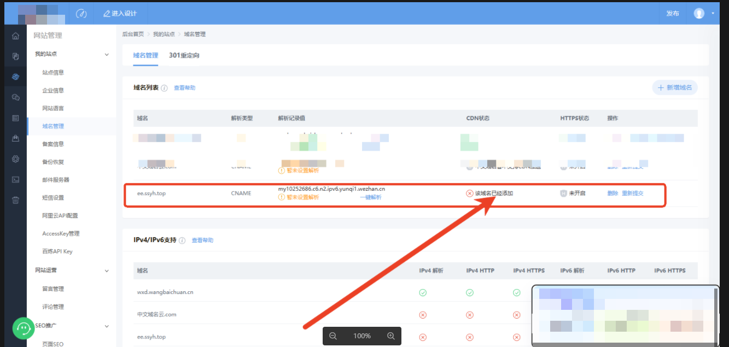This screenshot has width=729, height=347.
Task: Open 备案信息 in the sidebar
Action: tap(53, 144)
